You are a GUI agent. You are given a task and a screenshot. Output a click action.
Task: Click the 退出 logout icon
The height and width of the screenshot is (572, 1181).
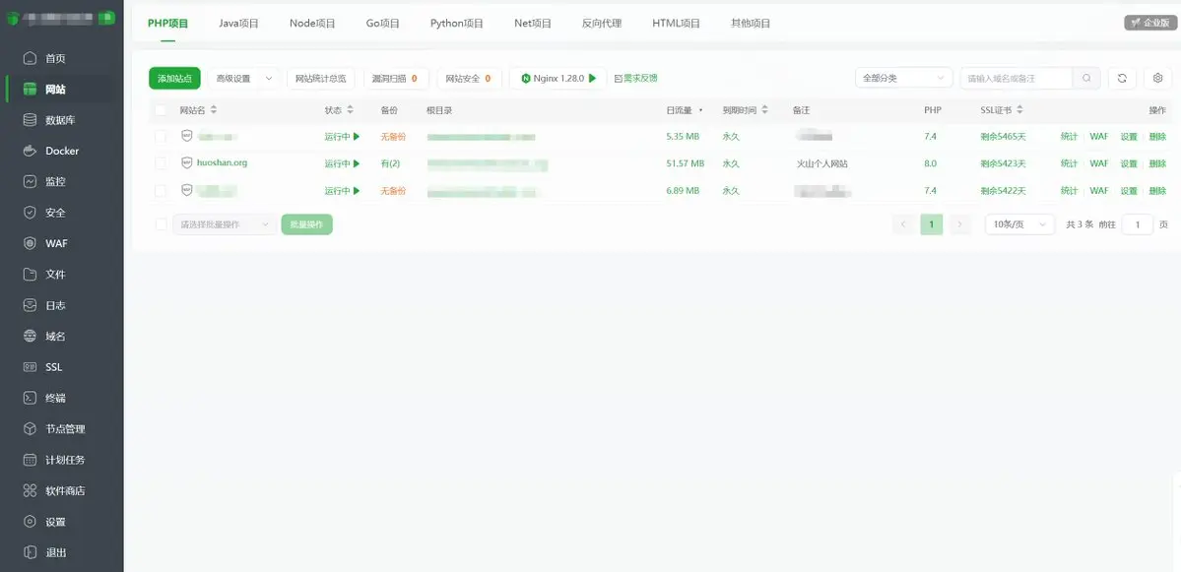tap(30, 552)
